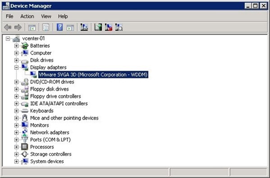Screen dimensions: 270x178
Task: Select the Keyboards label
Action: [x=42, y=111]
